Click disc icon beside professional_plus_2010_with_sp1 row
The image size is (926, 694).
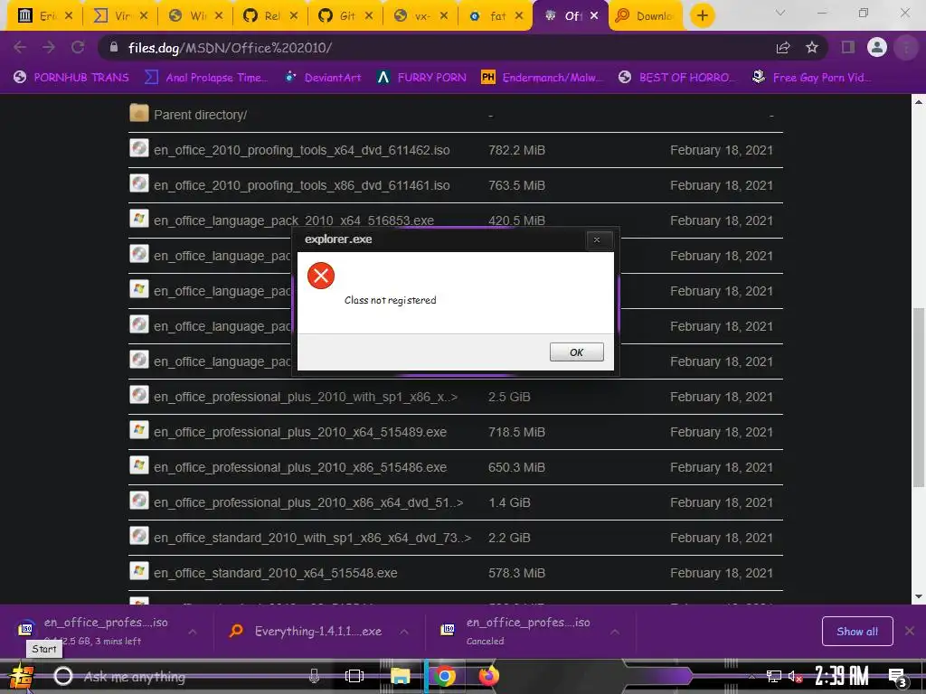click(x=138, y=395)
